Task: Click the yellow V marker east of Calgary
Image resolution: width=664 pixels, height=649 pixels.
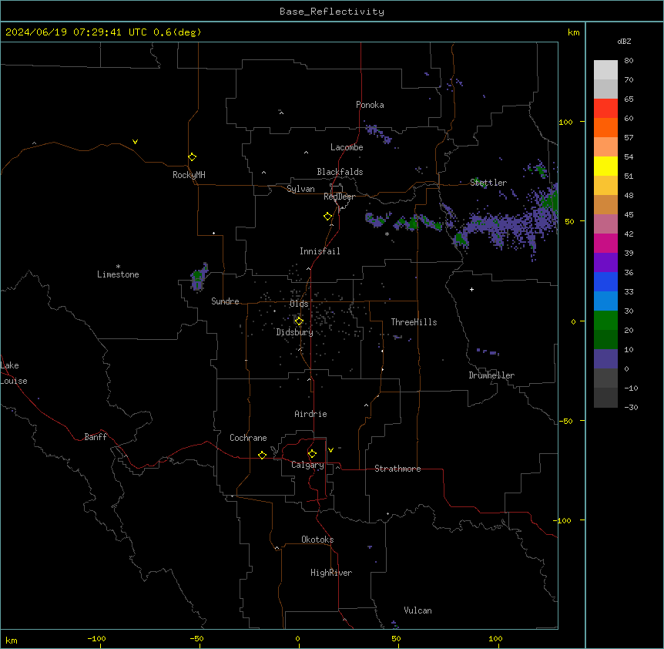Action: click(330, 450)
